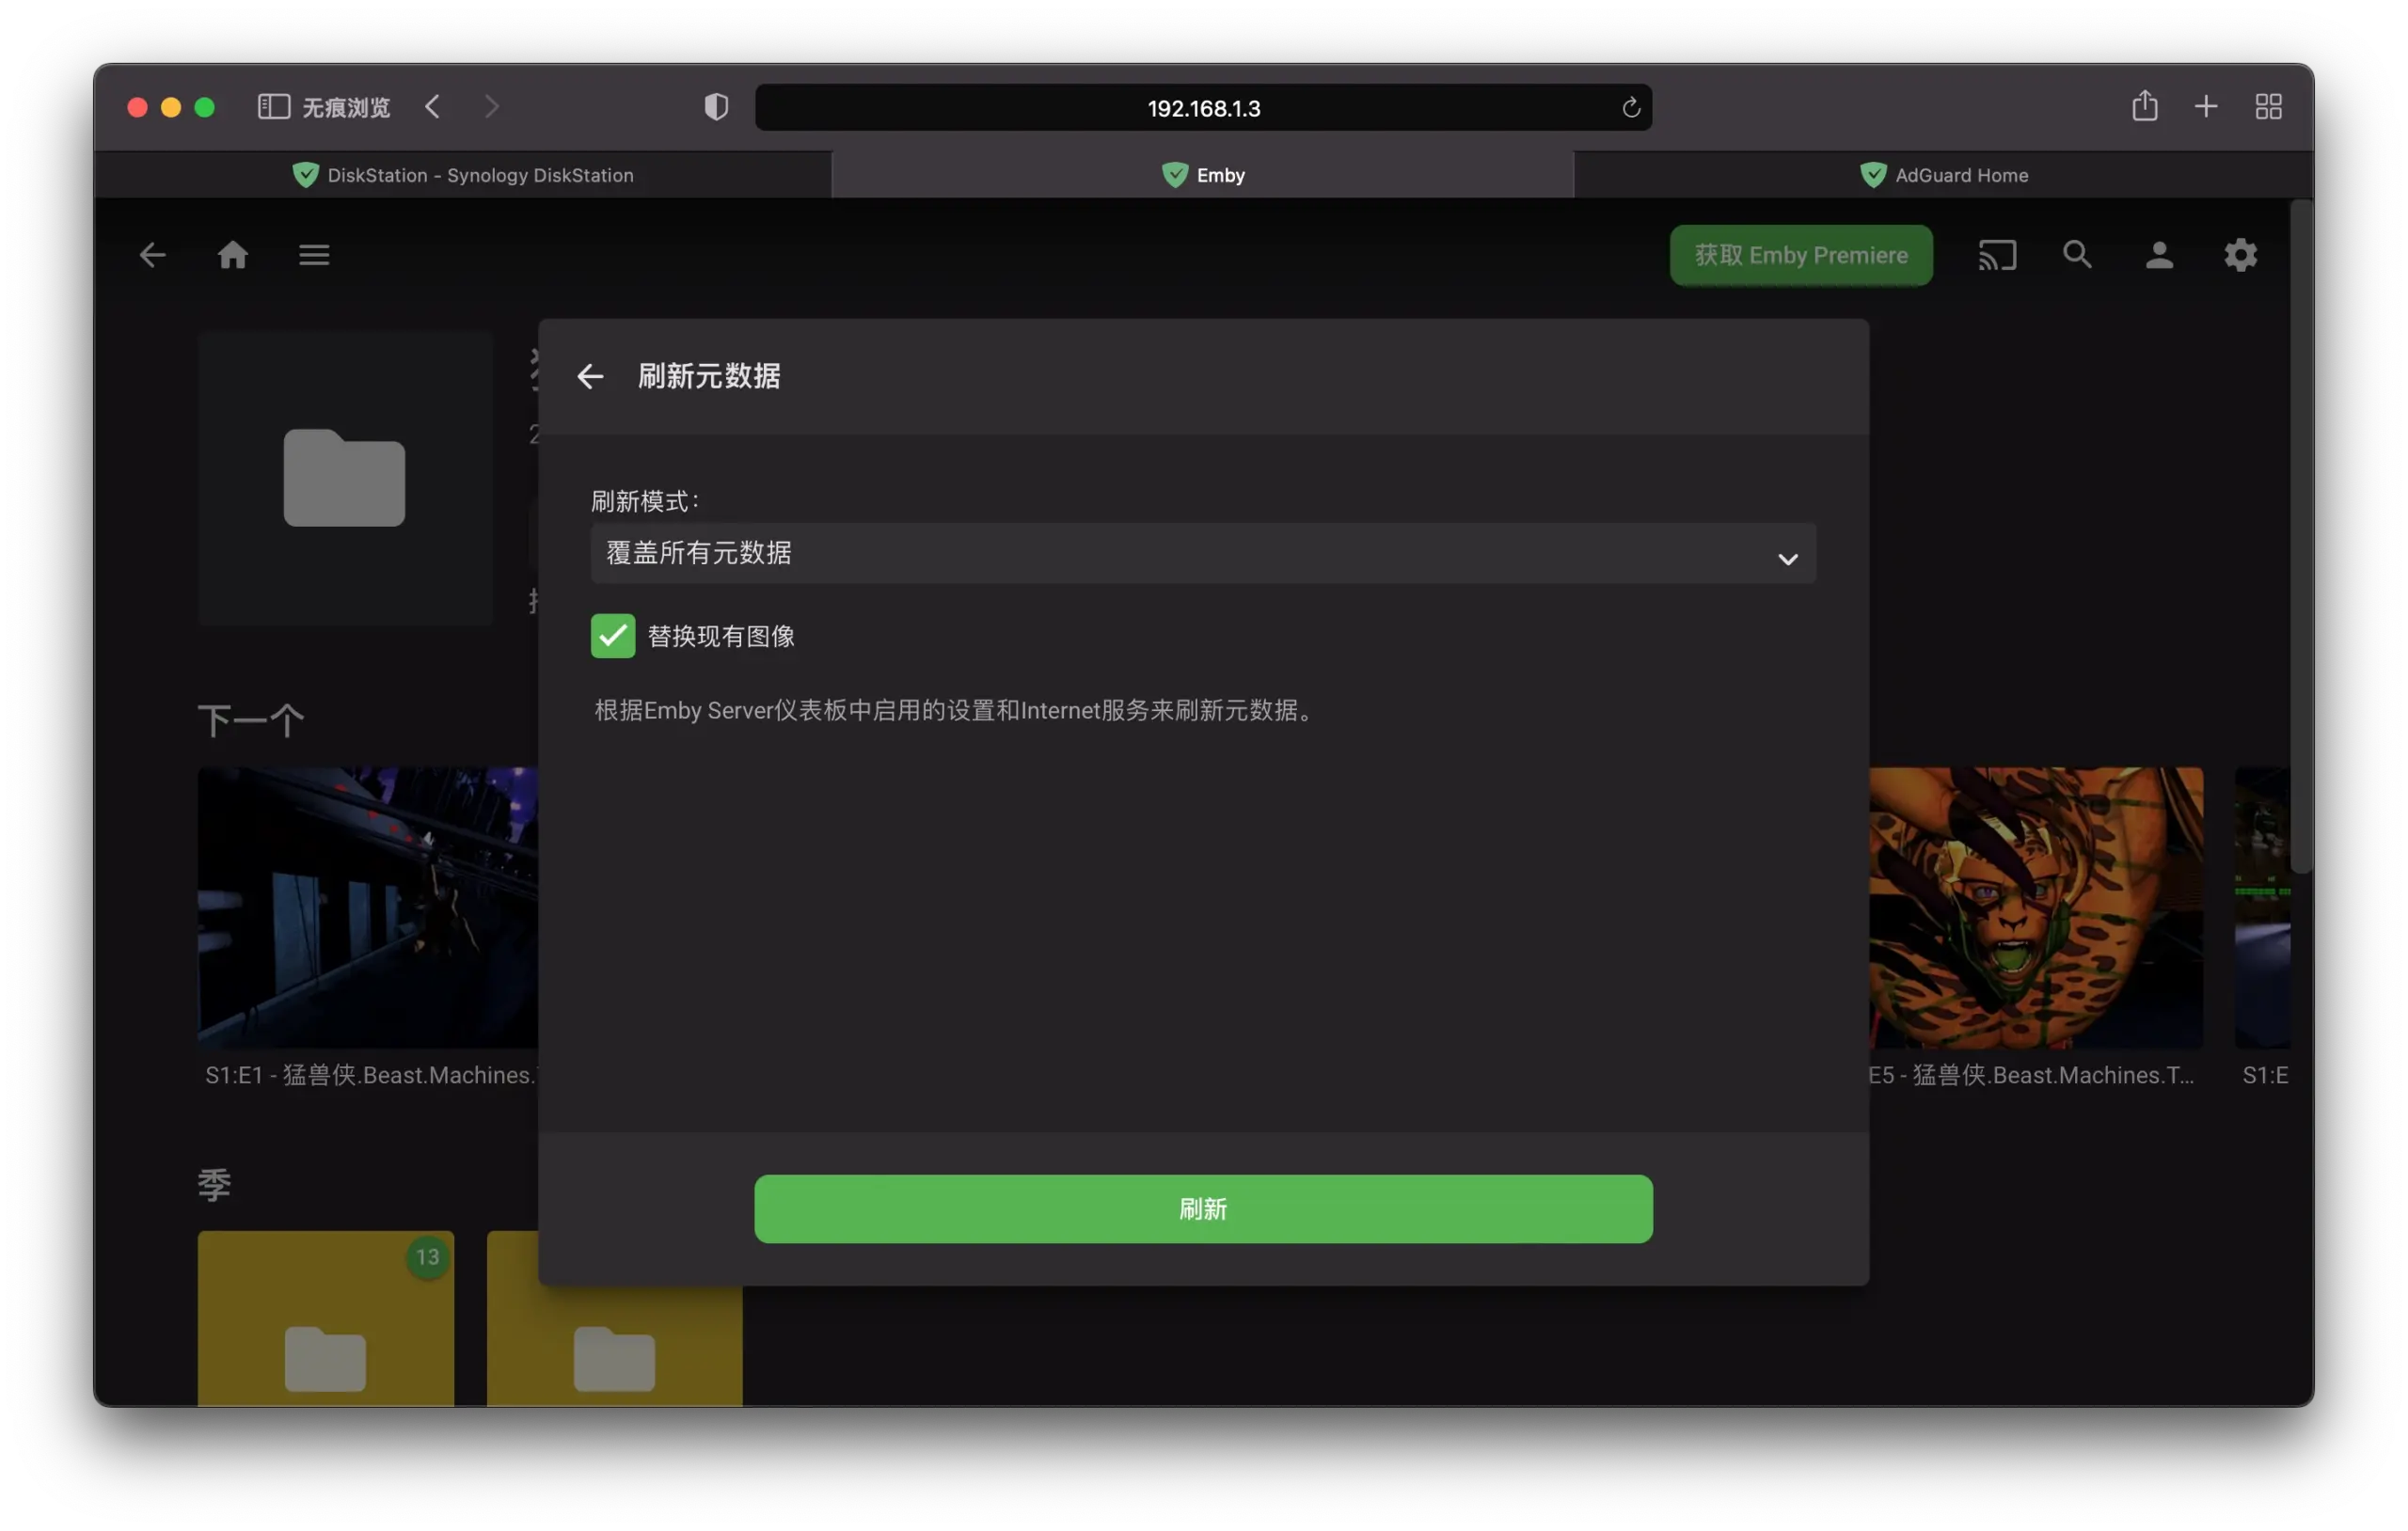Open the Emby hamburger menu
Image resolution: width=2408 pixels, height=1531 pixels.
pos(314,255)
